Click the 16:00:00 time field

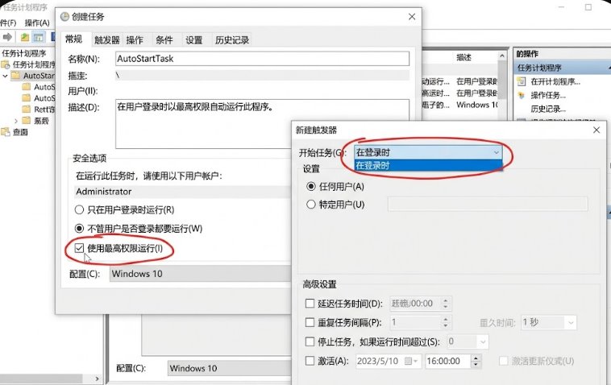448,361
